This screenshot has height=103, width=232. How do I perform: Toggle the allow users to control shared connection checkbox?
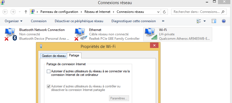[x=48, y=86]
